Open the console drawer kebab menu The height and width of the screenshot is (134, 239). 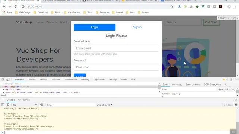pyautogui.click(x=3, y=100)
